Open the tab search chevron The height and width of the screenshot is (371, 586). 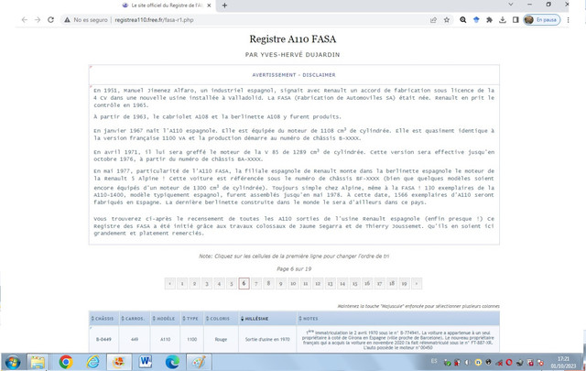point(511,5)
